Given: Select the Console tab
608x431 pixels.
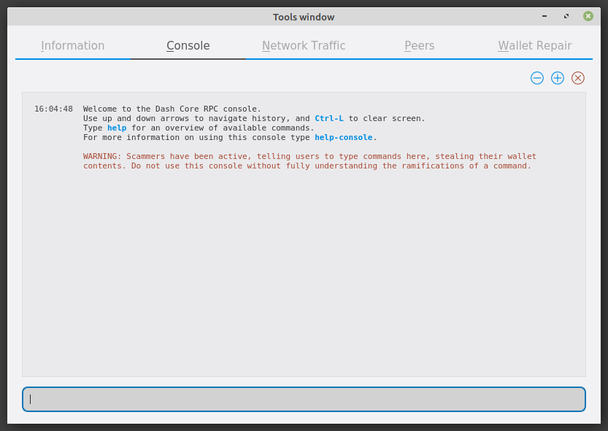Looking at the screenshot, I should pyautogui.click(x=188, y=46).
